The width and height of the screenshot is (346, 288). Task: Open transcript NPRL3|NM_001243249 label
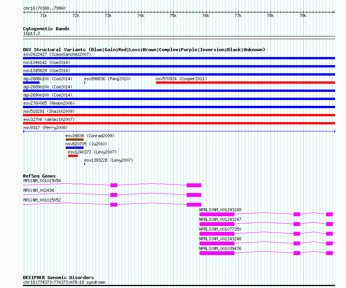[220, 210]
